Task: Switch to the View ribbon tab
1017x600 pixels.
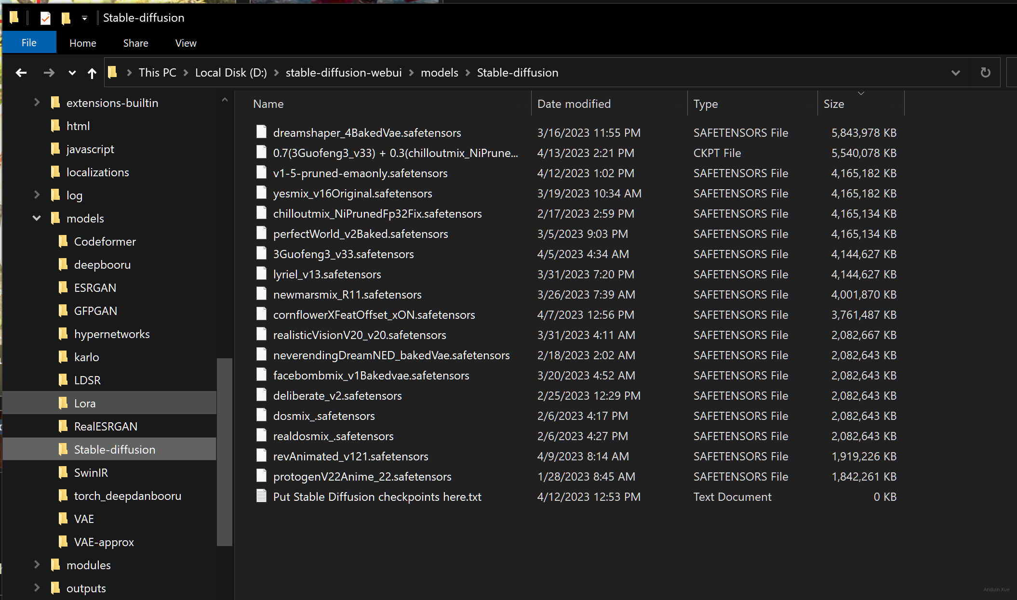Action: (x=186, y=43)
